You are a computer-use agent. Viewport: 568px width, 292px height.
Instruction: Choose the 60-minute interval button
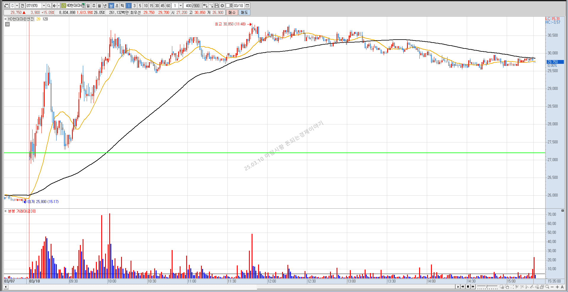click(x=168, y=6)
